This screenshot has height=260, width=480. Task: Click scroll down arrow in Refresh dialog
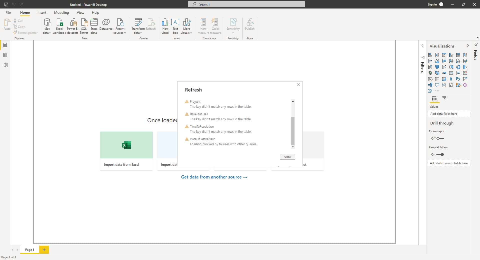pyautogui.click(x=293, y=147)
